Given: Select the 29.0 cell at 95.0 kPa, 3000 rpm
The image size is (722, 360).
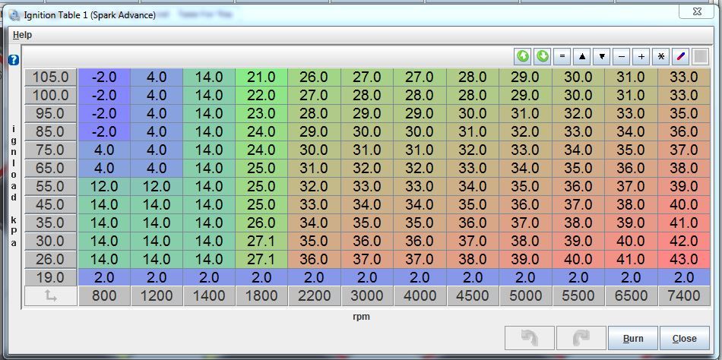Looking at the screenshot, I should tap(367, 113).
